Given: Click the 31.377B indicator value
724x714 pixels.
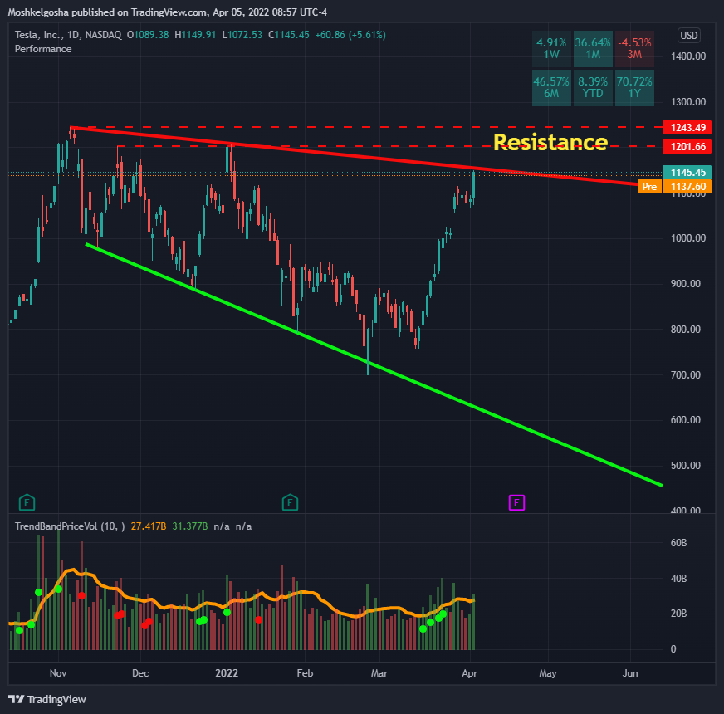Looking at the screenshot, I should [x=190, y=526].
